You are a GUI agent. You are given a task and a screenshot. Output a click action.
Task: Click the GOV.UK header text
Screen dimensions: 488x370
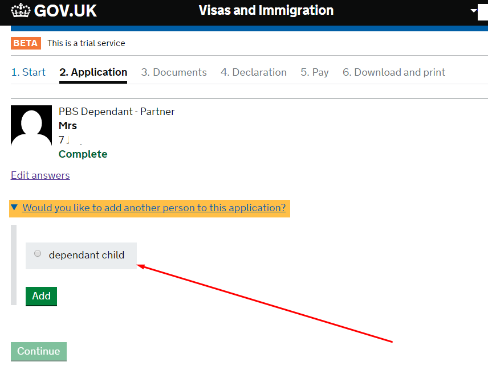tap(65, 11)
